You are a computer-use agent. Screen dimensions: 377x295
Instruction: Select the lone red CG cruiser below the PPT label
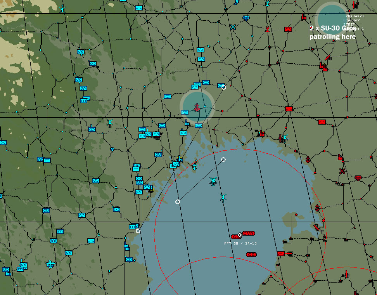tap(251, 255)
